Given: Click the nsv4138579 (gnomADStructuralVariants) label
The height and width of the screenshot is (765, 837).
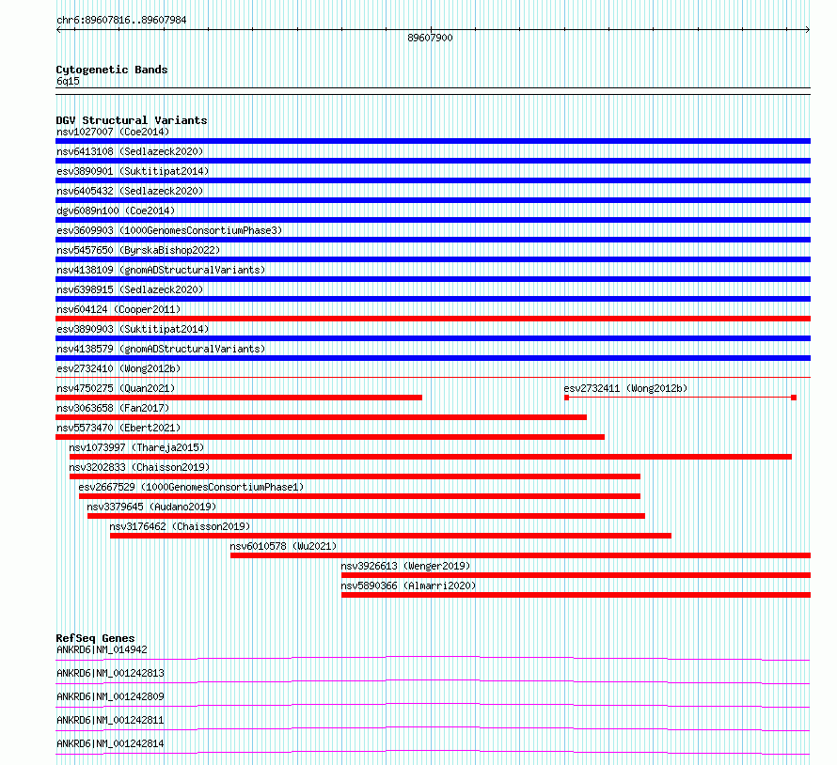Looking at the screenshot, I should pyautogui.click(x=161, y=349).
